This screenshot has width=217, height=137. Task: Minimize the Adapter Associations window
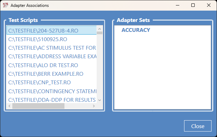(178, 5)
